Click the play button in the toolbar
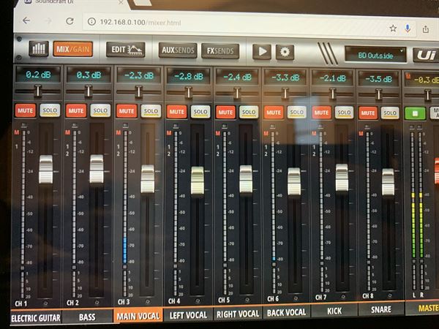 pyautogui.click(x=261, y=51)
